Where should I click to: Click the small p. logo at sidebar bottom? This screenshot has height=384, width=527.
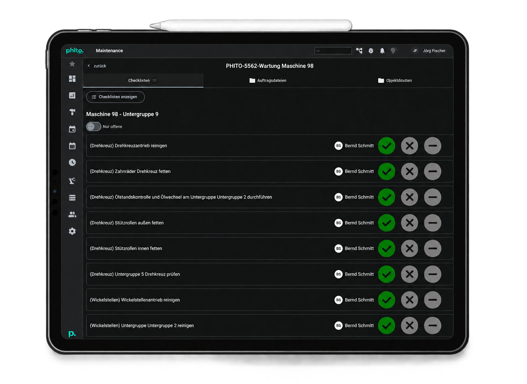pyautogui.click(x=72, y=333)
